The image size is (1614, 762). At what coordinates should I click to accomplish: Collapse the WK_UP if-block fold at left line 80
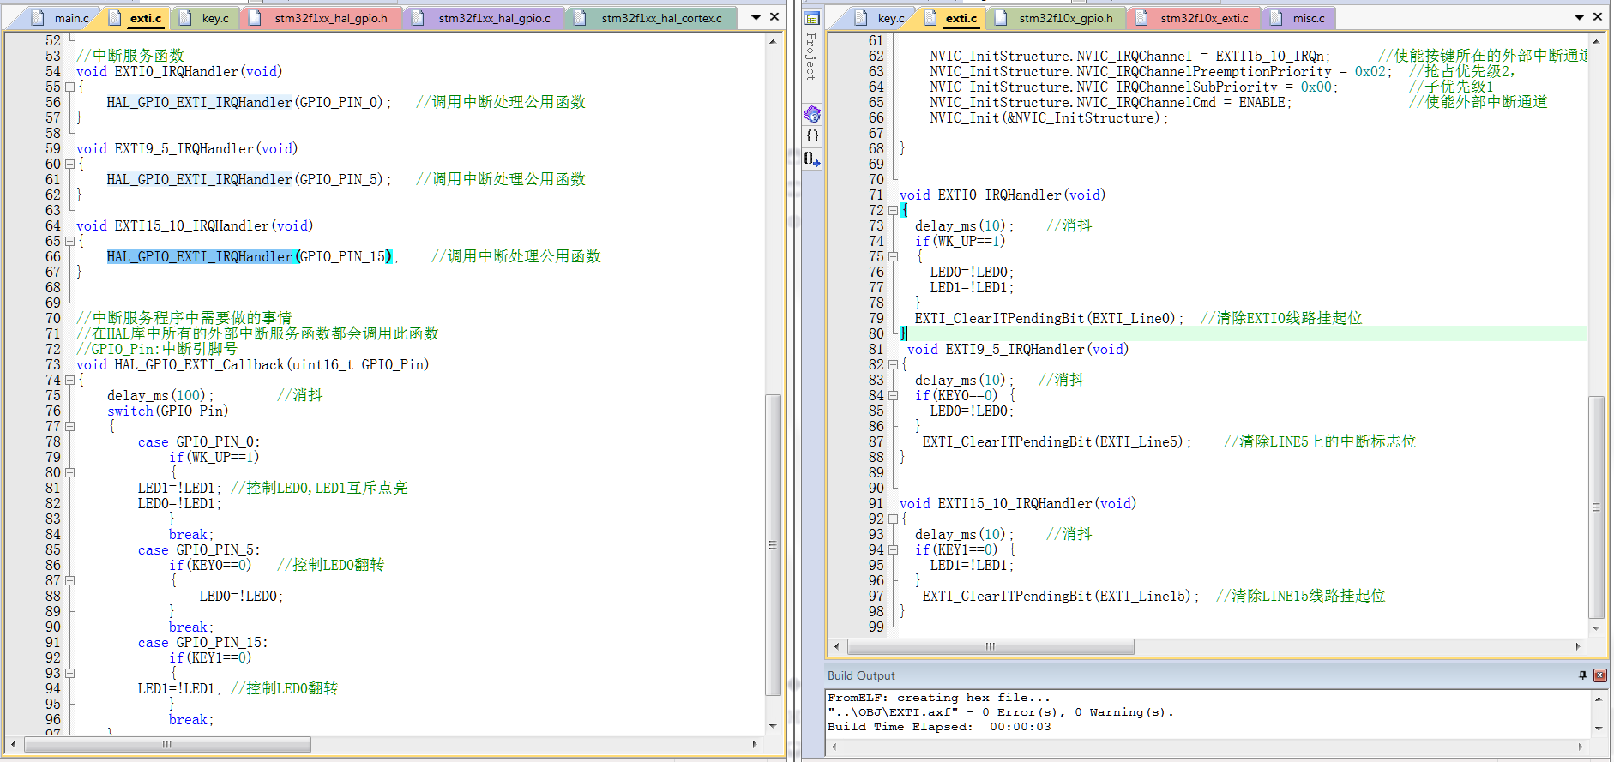click(70, 473)
